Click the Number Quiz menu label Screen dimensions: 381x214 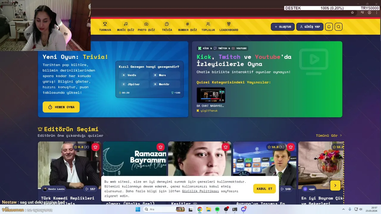pyautogui.click(x=188, y=30)
